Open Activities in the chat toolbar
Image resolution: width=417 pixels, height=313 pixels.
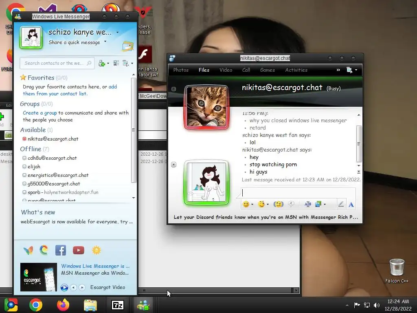point(296,70)
